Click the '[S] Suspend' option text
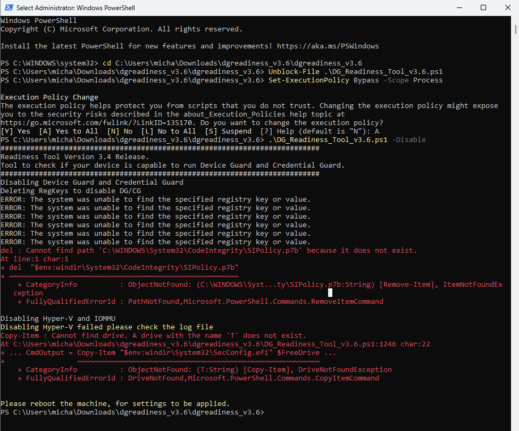 pyautogui.click(x=228, y=131)
